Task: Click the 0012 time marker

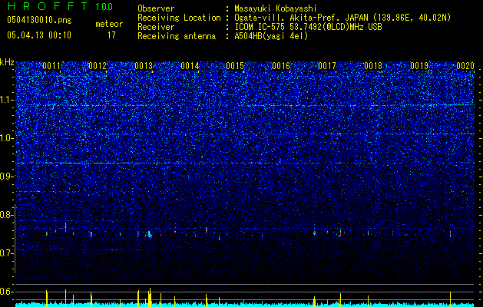Action: tap(98, 66)
